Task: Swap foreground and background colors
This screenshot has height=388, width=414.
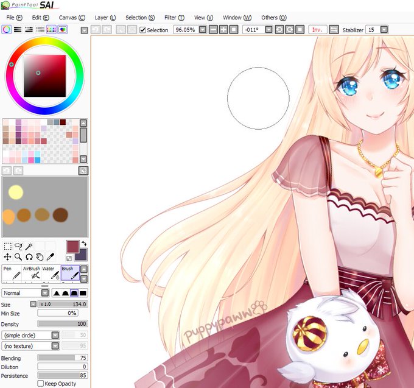Action: pyautogui.click(x=83, y=244)
